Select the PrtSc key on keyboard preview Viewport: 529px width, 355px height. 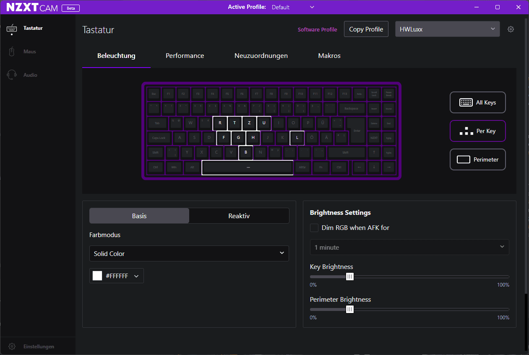359,94
